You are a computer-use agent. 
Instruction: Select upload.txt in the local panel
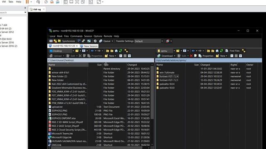(57, 107)
